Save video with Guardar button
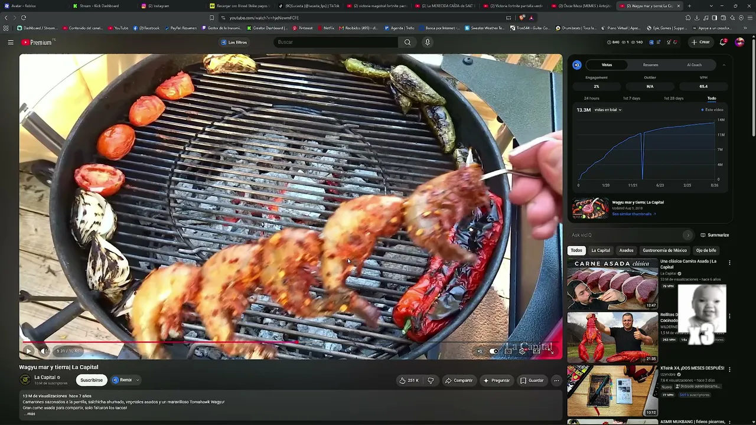756x425 pixels. click(x=532, y=381)
